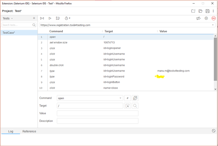Click the Value input field
Viewport: 218px width, 146px height.
[x=97, y=113]
